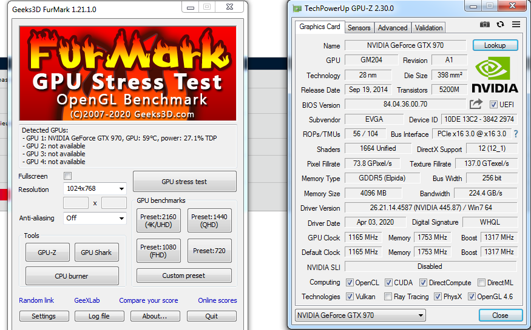Open the GPU-Z hamburger menu

[x=516, y=24]
